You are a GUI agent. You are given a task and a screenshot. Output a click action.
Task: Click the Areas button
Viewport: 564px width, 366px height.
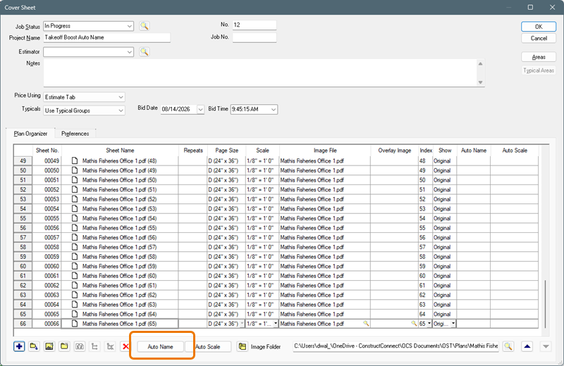point(539,57)
